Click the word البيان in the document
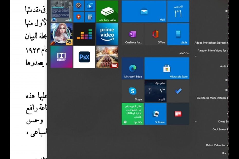 [x=31, y=36]
